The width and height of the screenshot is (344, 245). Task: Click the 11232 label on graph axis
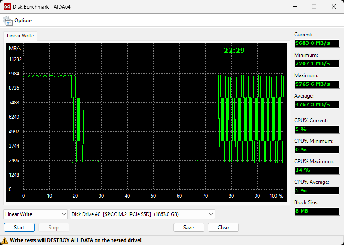15,59
